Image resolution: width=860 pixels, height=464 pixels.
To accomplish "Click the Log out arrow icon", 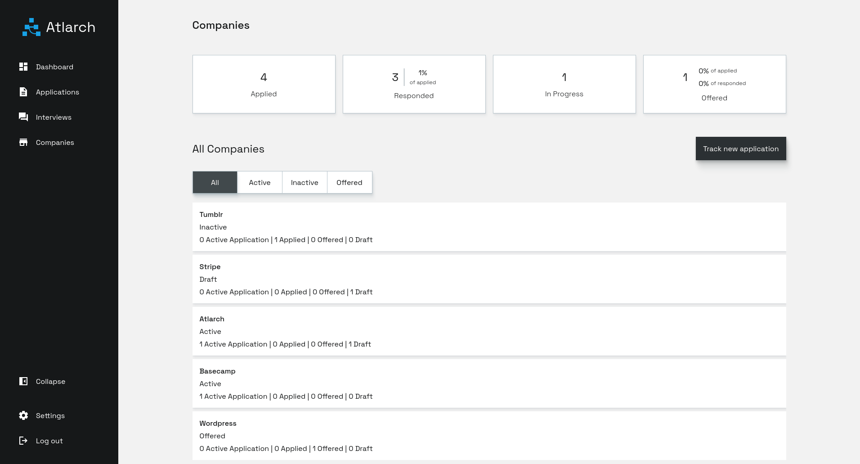I will tap(23, 441).
